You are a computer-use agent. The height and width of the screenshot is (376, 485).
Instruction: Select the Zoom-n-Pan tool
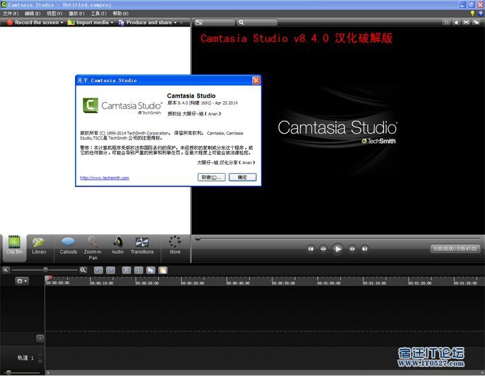point(92,248)
